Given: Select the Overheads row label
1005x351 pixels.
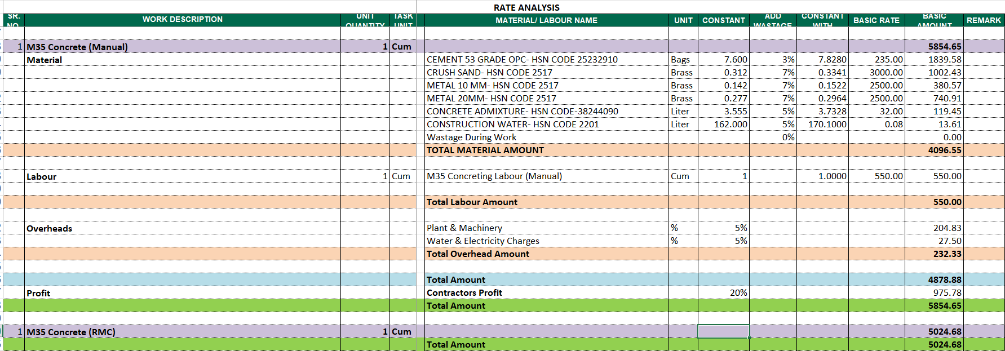Looking at the screenshot, I should coord(183,228).
